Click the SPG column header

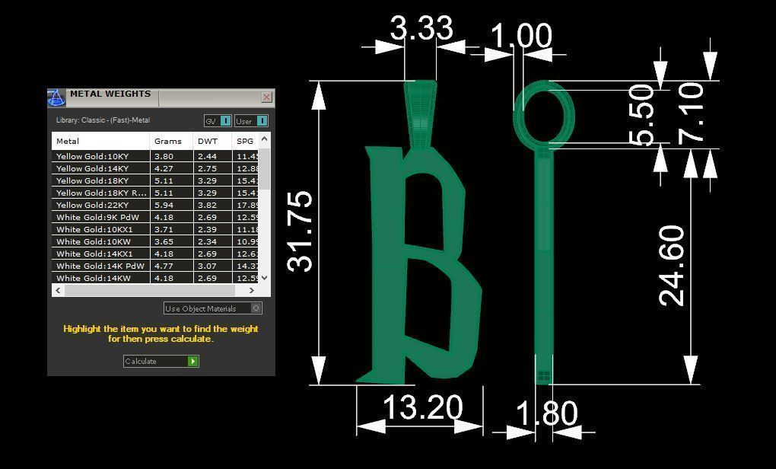[246, 141]
